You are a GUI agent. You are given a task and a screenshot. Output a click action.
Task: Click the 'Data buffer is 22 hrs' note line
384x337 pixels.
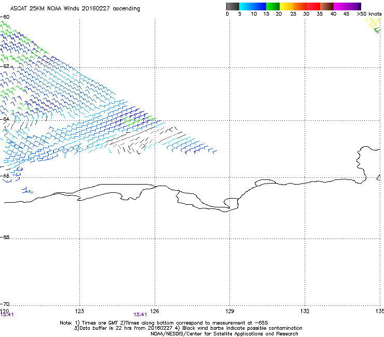tap(188, 328)
